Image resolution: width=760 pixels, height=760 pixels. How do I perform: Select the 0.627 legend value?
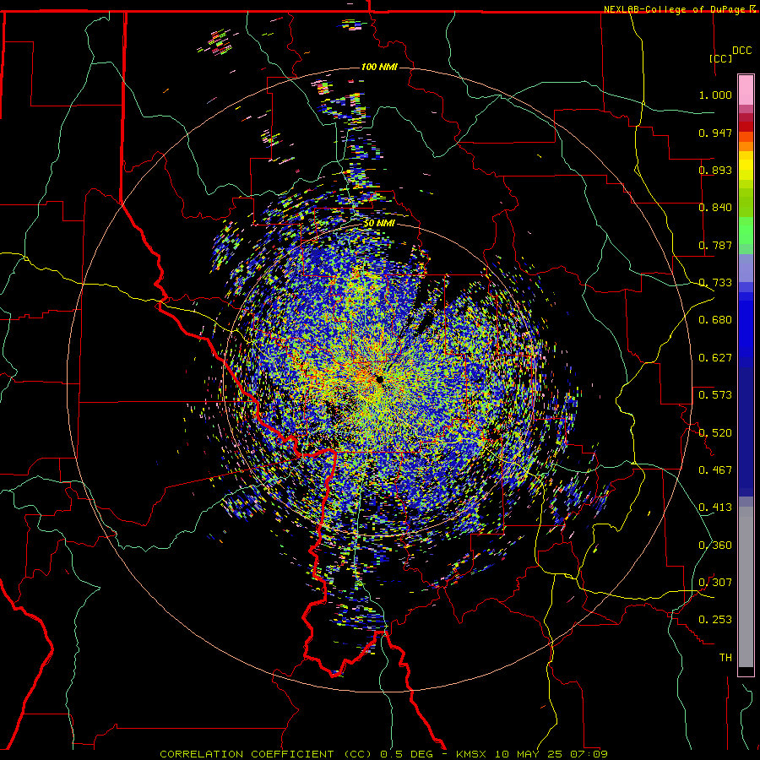(715, 358)
